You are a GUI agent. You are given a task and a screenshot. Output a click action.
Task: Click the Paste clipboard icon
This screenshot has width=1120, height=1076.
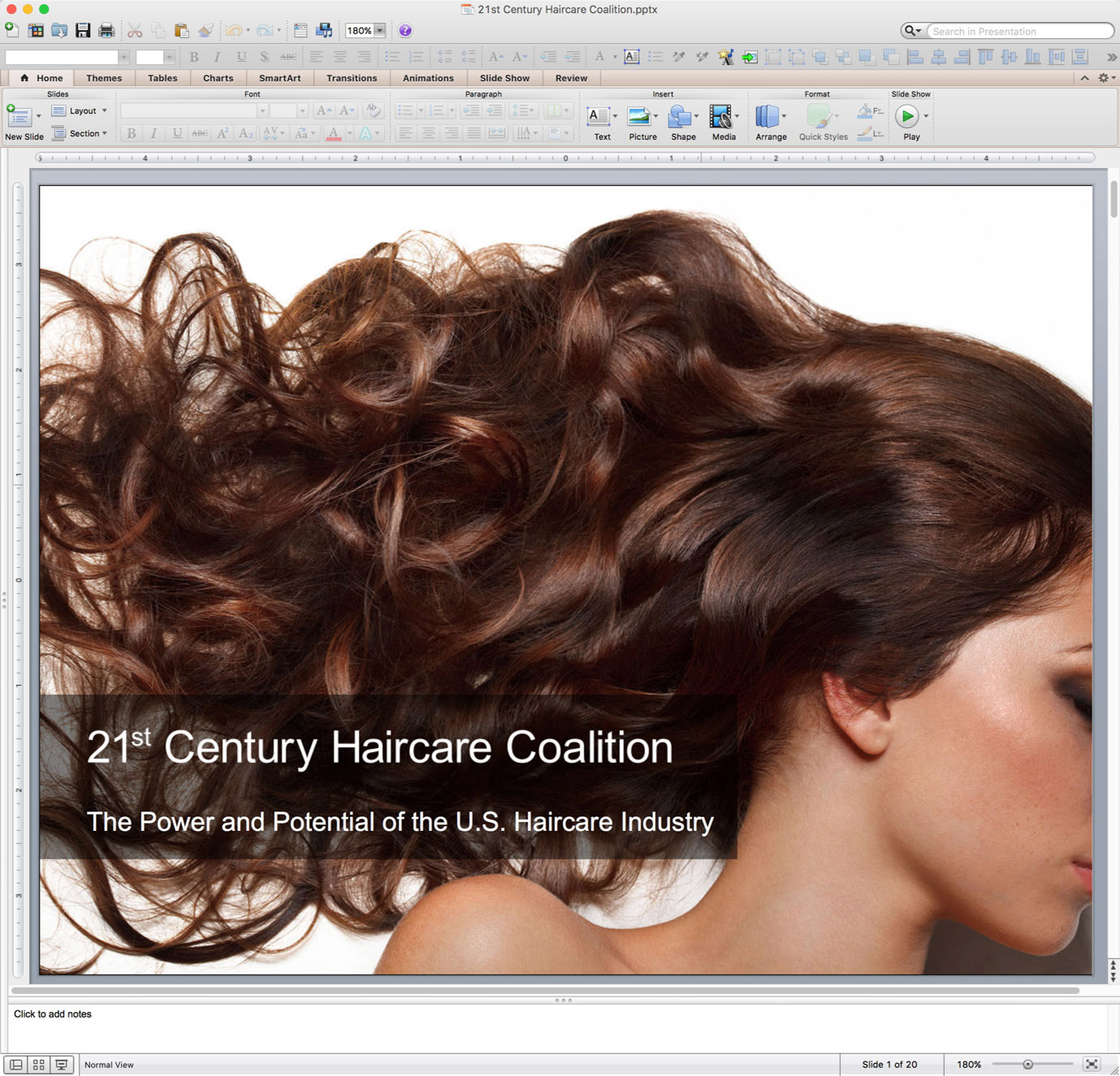pos(182,31)
